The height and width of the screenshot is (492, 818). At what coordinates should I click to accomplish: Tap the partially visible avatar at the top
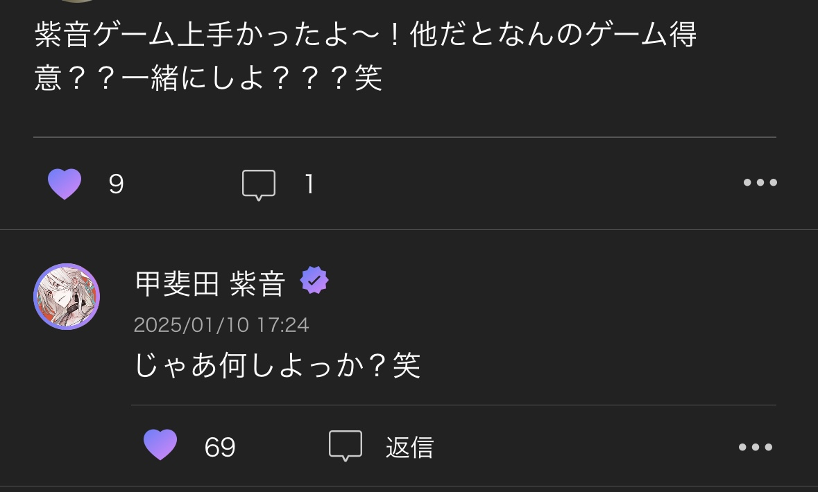77,1
